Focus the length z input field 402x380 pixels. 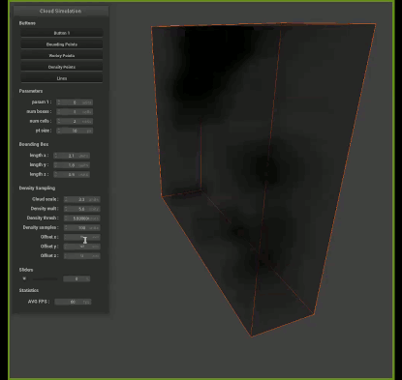[72, 174]
